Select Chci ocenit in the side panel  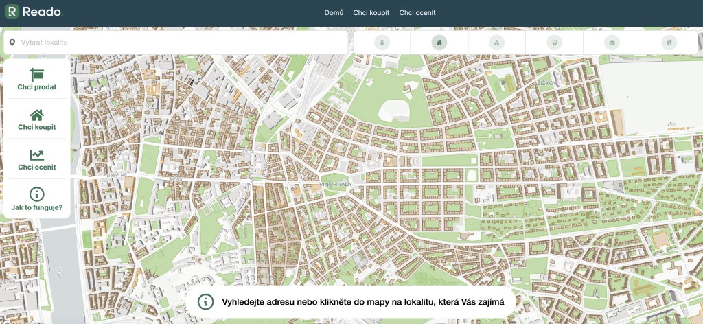click(x=37, y=159)
